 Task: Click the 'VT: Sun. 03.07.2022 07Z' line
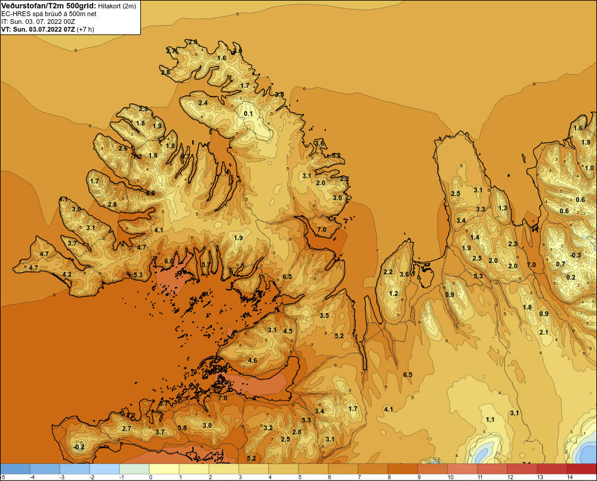(x=38, y=29)
